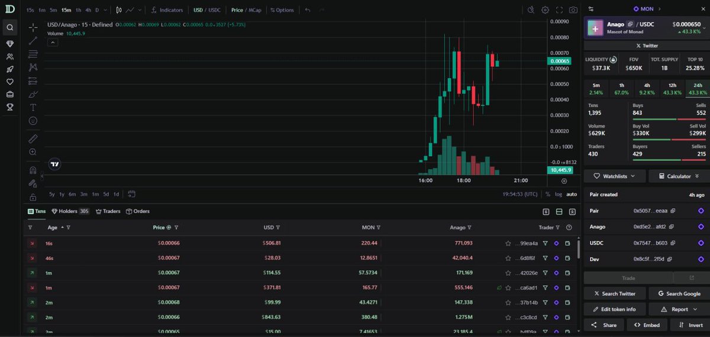The width and height of the screenshot is (710, 337).
Task: Expand the chart style dropdown arrow
Action: coord(140,10)
